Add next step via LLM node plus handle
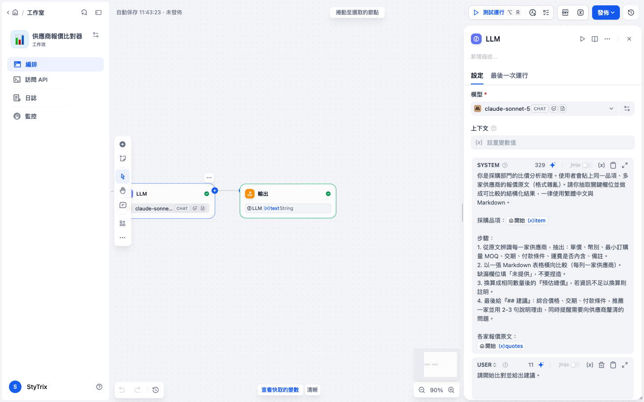Screen dimensions: 644x402 click(215, 191)
